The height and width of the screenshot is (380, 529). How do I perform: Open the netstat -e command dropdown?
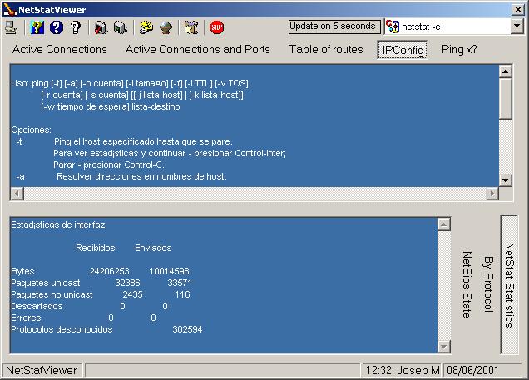click(x=517, y=27)
